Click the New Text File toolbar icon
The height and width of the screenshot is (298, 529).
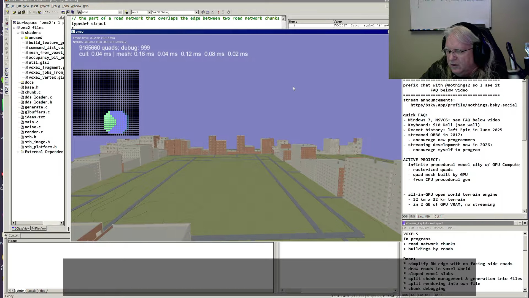pyautogui.click(x=8, y=12)
